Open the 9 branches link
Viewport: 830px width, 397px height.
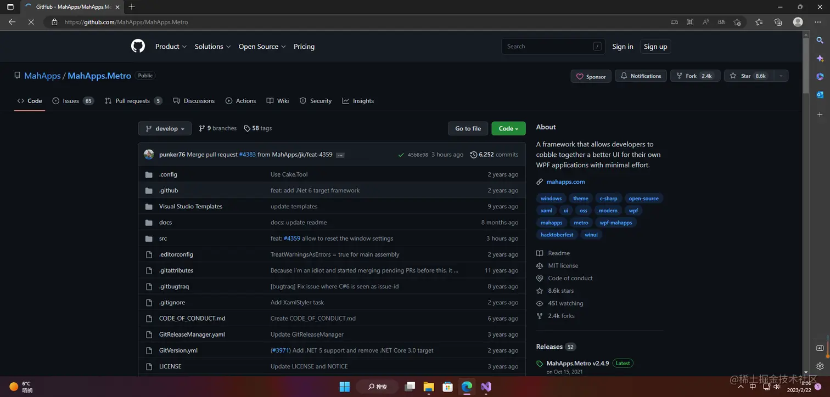(x=217, y=128)
